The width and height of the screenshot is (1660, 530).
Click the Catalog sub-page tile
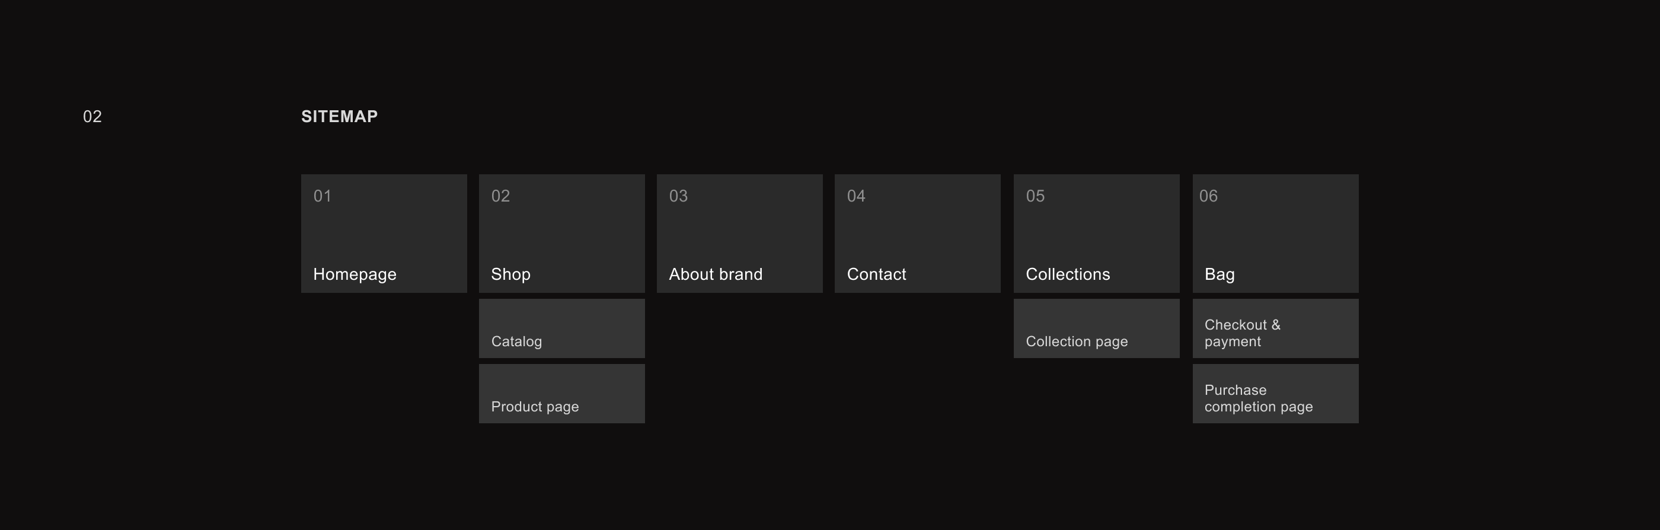click(x=561, y=328)
